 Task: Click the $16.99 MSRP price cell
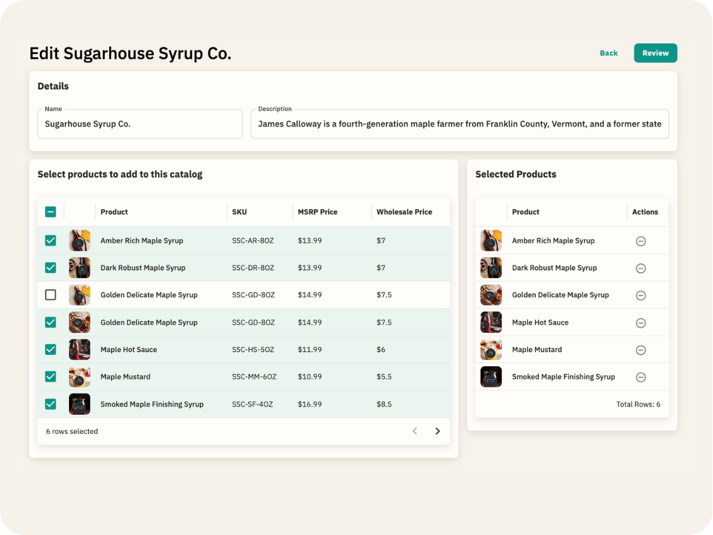tap(310, 404)
